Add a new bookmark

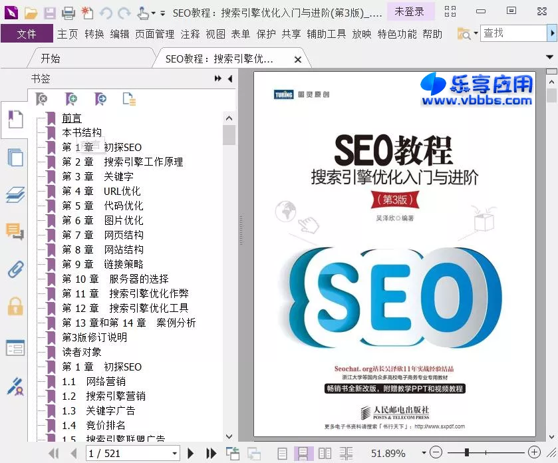[x=71, y=99]
